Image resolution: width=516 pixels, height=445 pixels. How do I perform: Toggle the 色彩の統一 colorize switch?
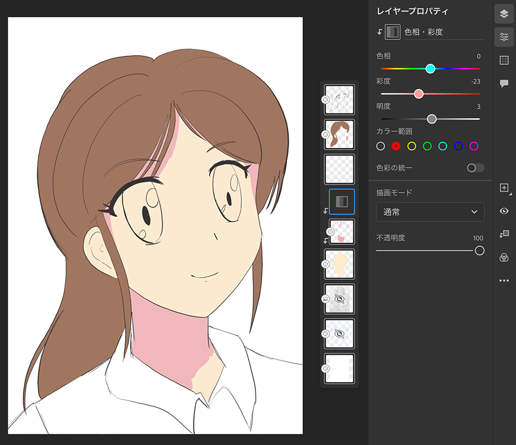pyautogui.click(x=475, y=168)
